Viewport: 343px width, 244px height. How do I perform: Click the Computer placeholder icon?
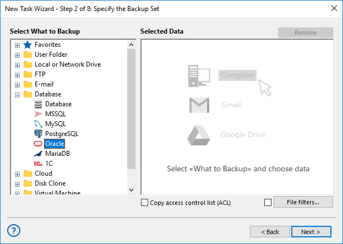[199, 75]
